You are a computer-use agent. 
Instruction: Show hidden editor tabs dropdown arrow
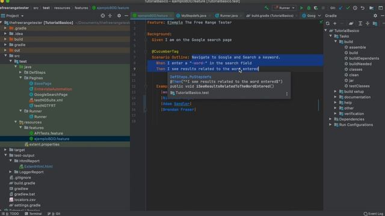319,16
